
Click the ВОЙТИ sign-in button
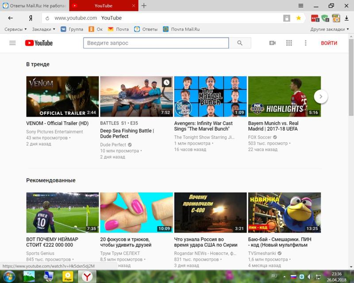(329, 43)
